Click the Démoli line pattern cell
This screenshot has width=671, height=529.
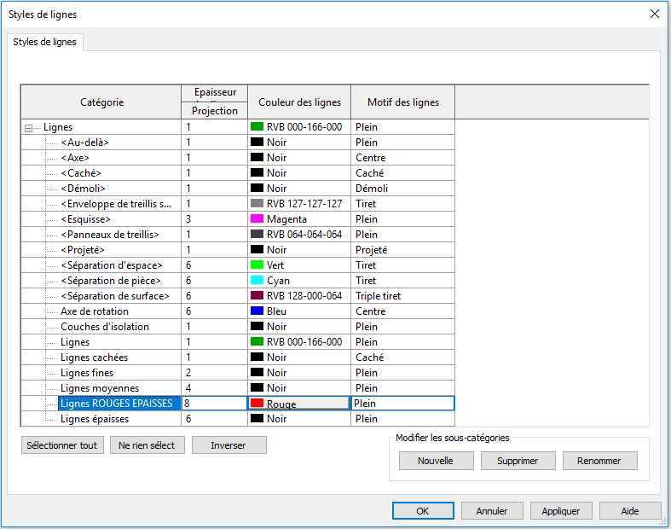coord(402,189)
